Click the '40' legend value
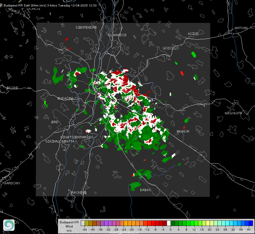Screen dimensions: 255x234 [x=249, y=230]
